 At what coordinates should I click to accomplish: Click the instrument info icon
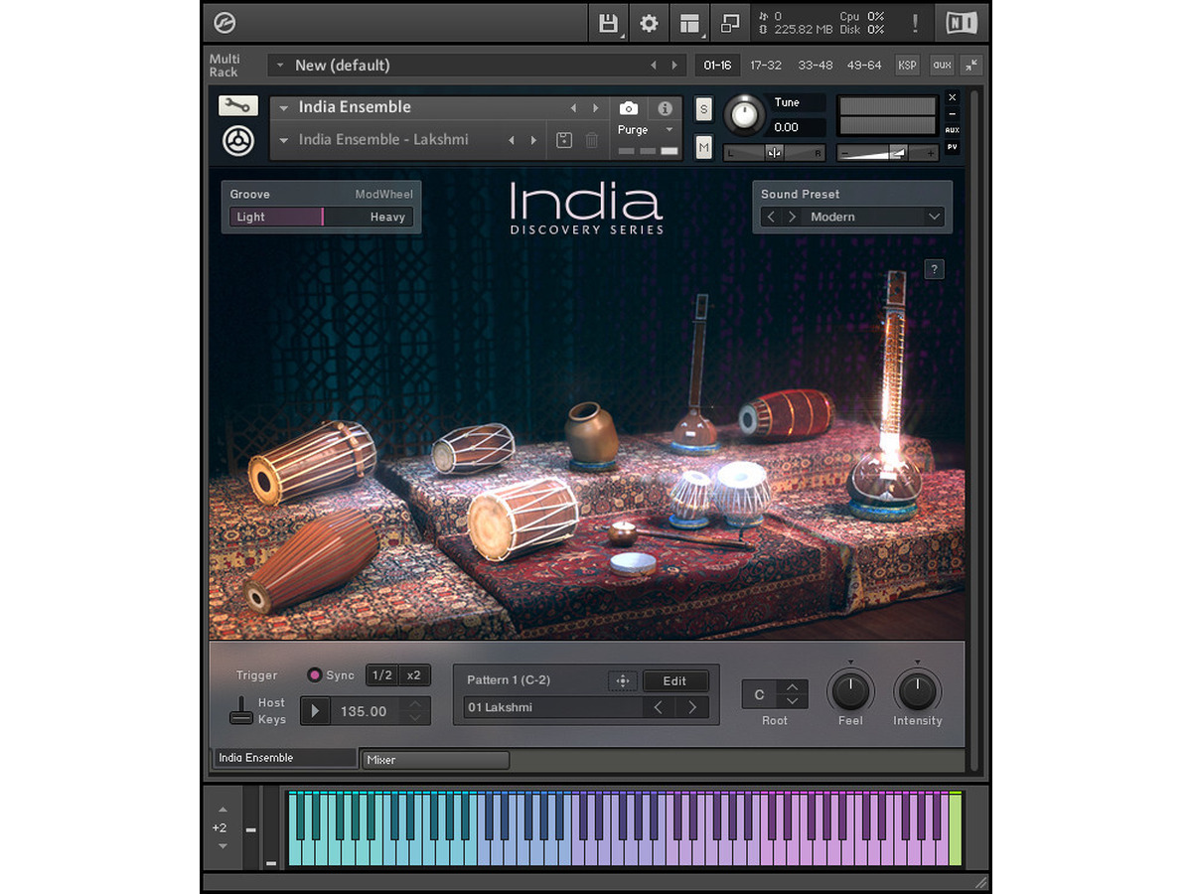pyautogui.click(x=665, y=108)
